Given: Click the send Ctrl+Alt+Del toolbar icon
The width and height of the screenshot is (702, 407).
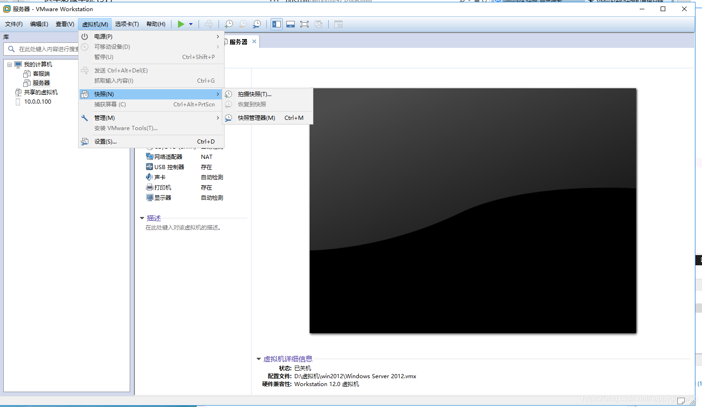Looking at the screenshot, I should coord(209,24).
